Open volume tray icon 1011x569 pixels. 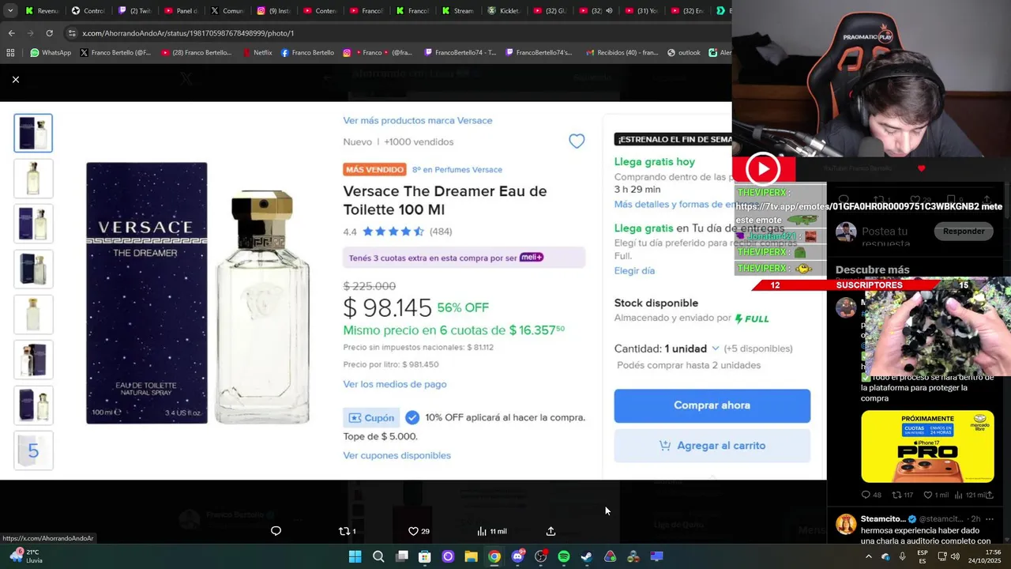coord(954,556)
